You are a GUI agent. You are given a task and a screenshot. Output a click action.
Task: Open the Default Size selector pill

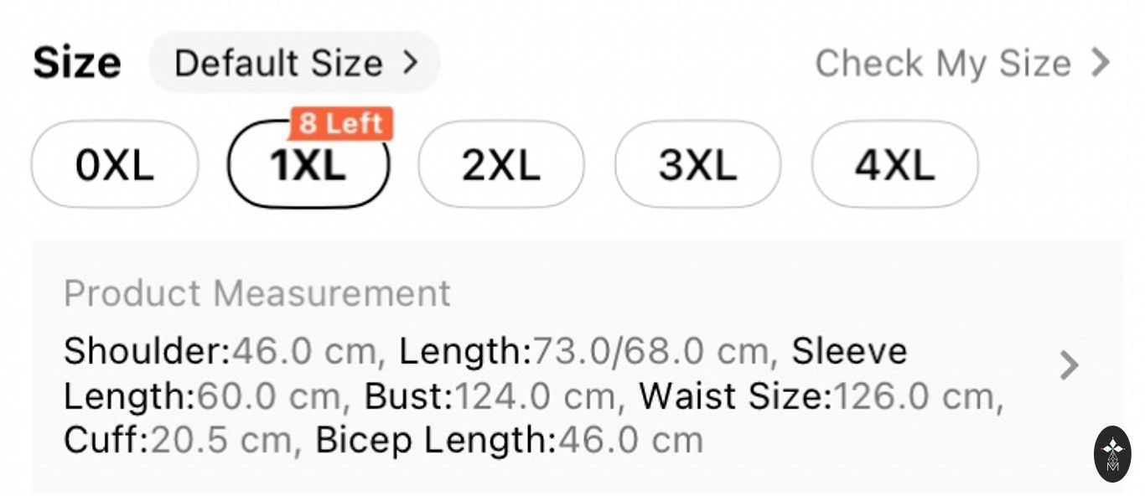click(x=293, y=63)
